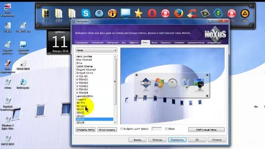Image resolution: width=265 pixels, height=149 pixels.
Task: Open the date widget showing 11
Action: tap(58, 42)
